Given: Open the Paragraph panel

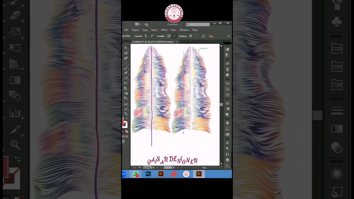Looking at the screenshot, I should coord(227,149).
